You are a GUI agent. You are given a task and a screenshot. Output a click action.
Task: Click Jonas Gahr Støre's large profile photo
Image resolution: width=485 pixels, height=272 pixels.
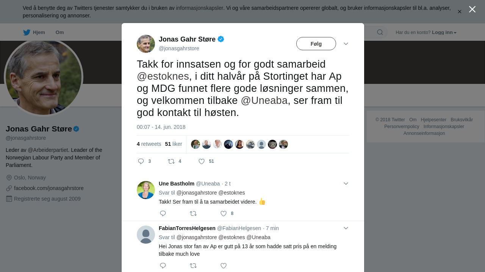pyautogui.click(x=44, y=77)
